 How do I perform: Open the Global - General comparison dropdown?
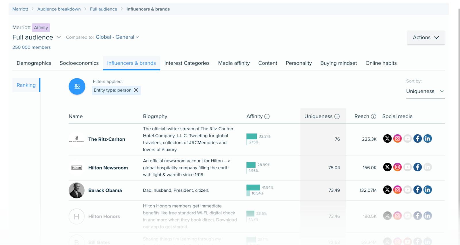point(117,37)
